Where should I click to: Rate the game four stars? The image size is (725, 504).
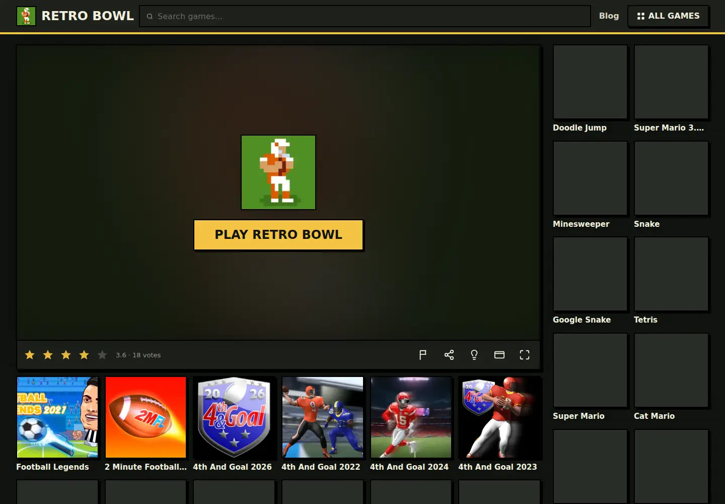coord(84,355)
